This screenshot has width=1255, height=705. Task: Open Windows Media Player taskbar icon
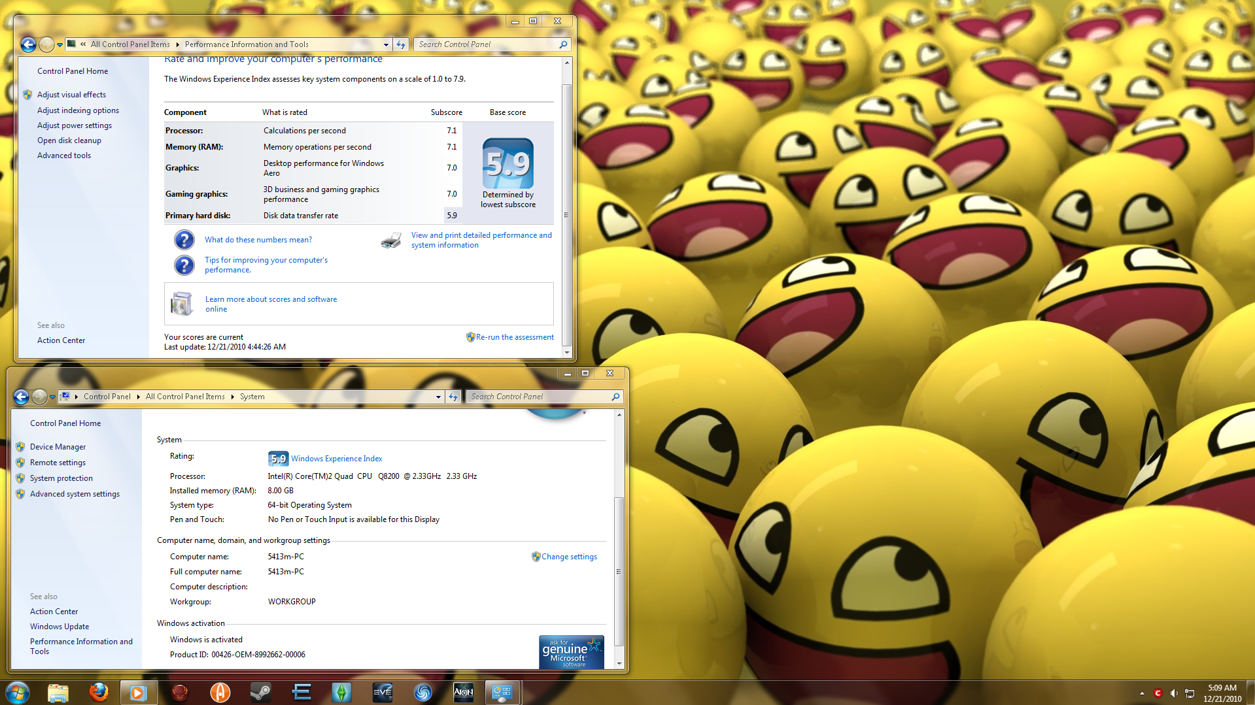pos(139,693)
